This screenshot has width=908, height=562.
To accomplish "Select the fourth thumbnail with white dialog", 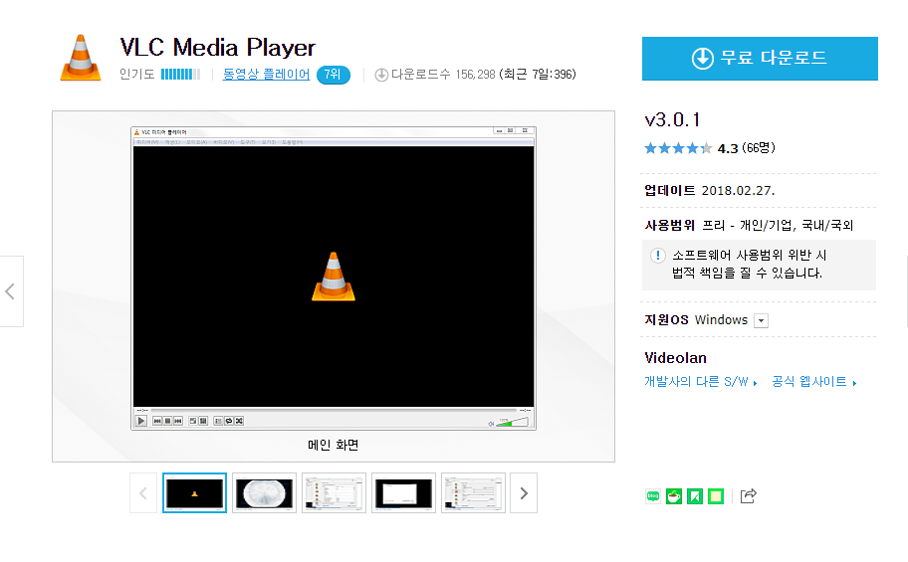I will tap(403, 493).
